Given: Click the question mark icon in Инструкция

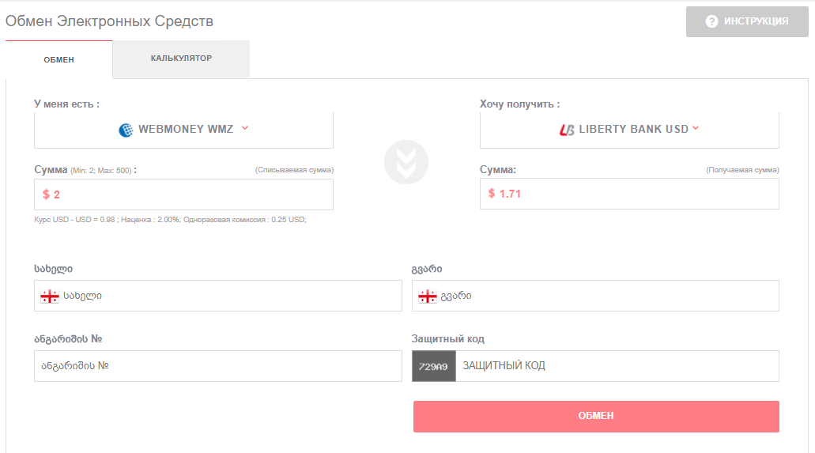Looking at the screenshot, I should coord(711,21).
